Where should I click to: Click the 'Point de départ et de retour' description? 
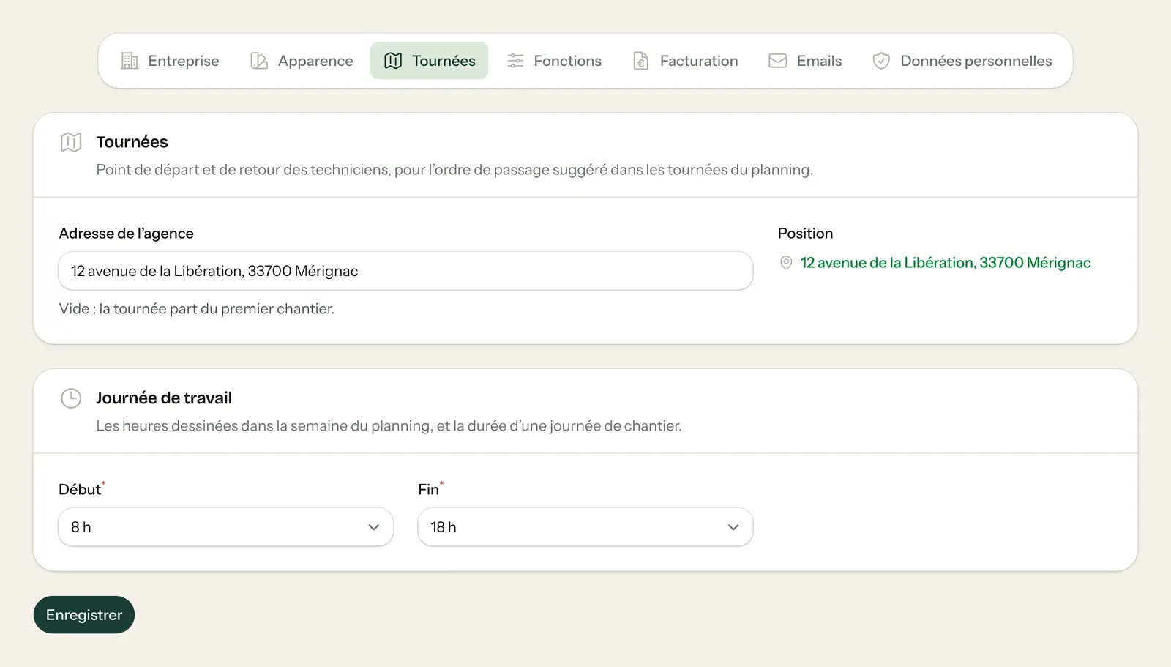454,170
